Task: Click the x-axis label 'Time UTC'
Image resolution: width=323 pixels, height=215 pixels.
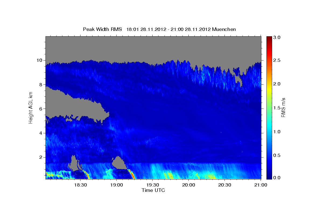Action: click(x=153, y=190)
